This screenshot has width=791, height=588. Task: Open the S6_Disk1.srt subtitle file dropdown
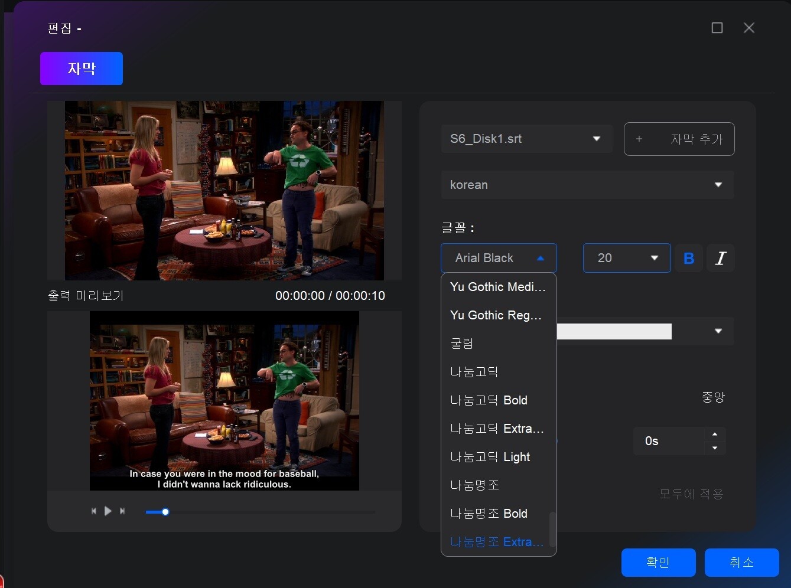[x=526, y=139]
